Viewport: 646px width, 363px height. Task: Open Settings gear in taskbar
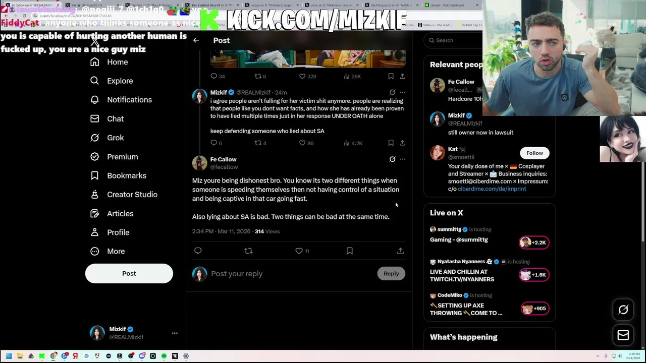pos(186,356)
